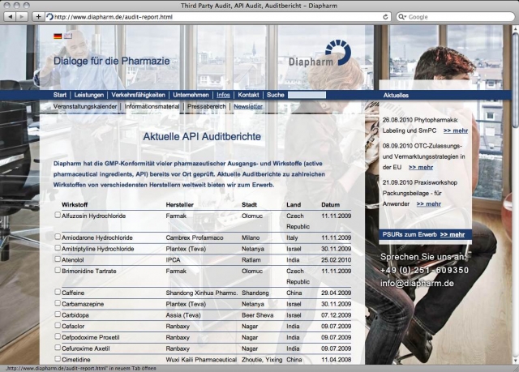This screenshot has width=519, height=372.
Task: Click the vertical scrollbar thumb
Action: pos(516,79)
